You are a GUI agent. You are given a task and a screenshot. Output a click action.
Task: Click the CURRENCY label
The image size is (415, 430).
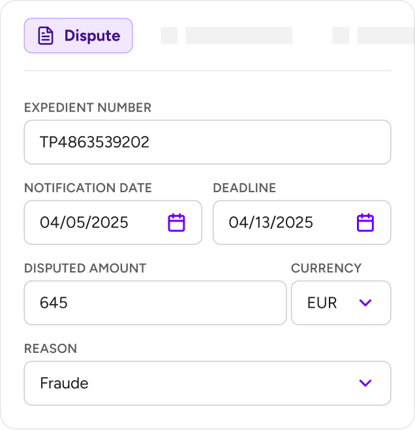click(326, 268)
